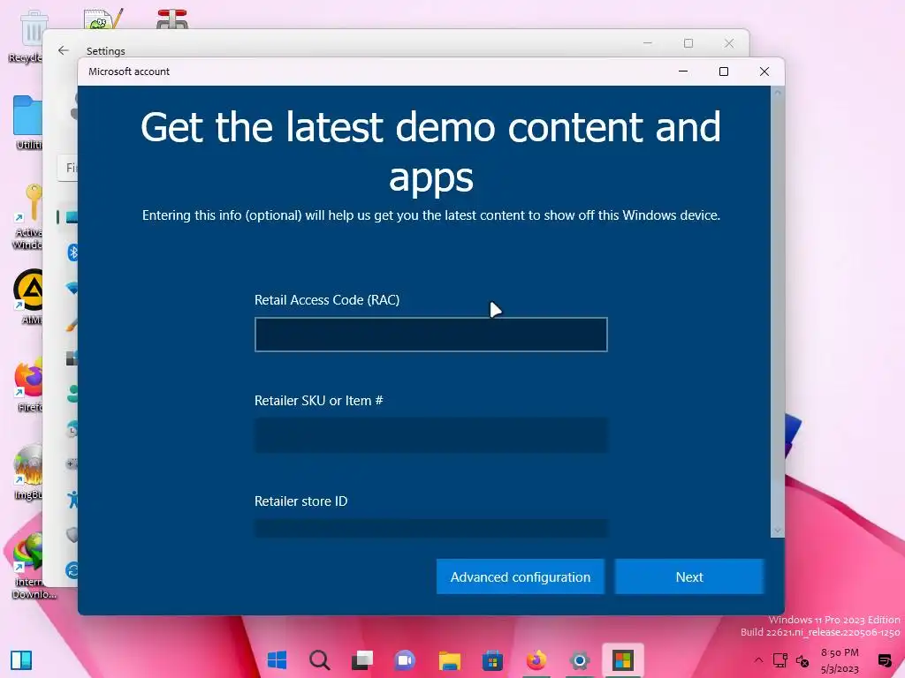The image size is (905, 678).
Task: Close the Microsoft account window
Action: (x=764, y=72)
